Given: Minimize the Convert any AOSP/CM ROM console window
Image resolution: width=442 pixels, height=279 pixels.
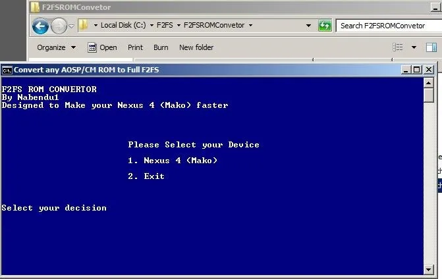Looking at the screenshot, I should point(406,70).
